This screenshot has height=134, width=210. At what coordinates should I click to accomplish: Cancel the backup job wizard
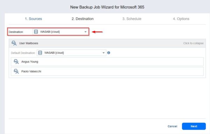pos(172,126)
